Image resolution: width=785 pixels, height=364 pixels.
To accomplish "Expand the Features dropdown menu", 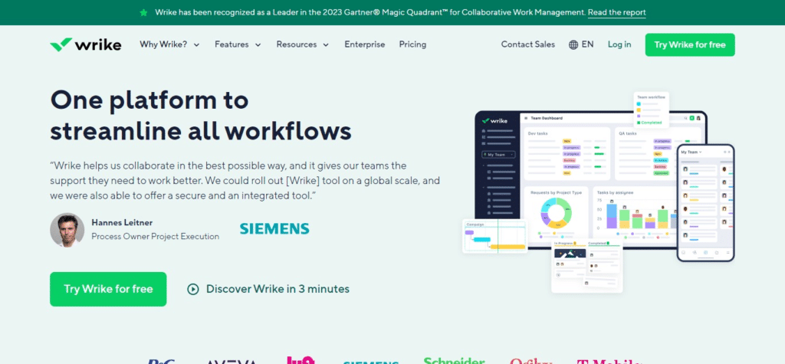I will (238, 44).
